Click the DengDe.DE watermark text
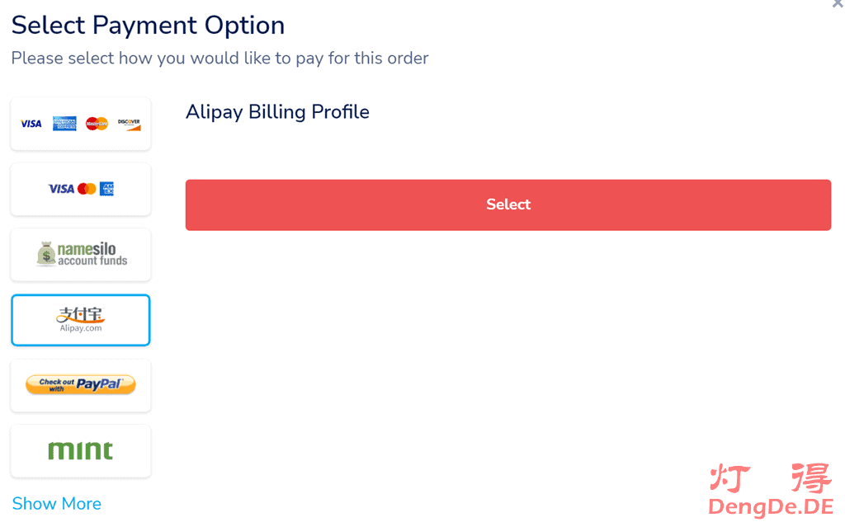Viewport: 845px width, 522px height. click(x=771, y=506)
